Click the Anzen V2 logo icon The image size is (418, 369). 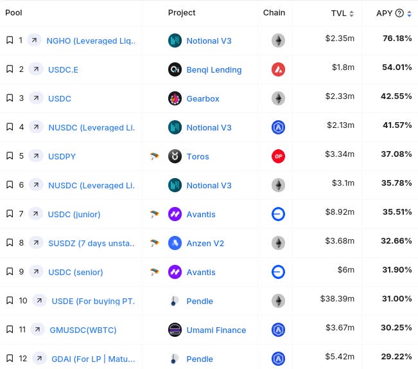coord(175,243)
